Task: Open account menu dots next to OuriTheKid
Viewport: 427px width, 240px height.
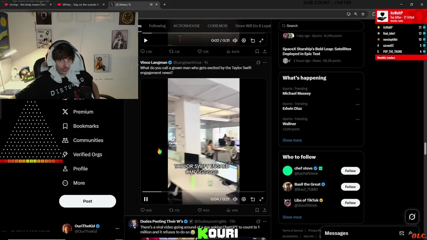Action: [117, 229]
